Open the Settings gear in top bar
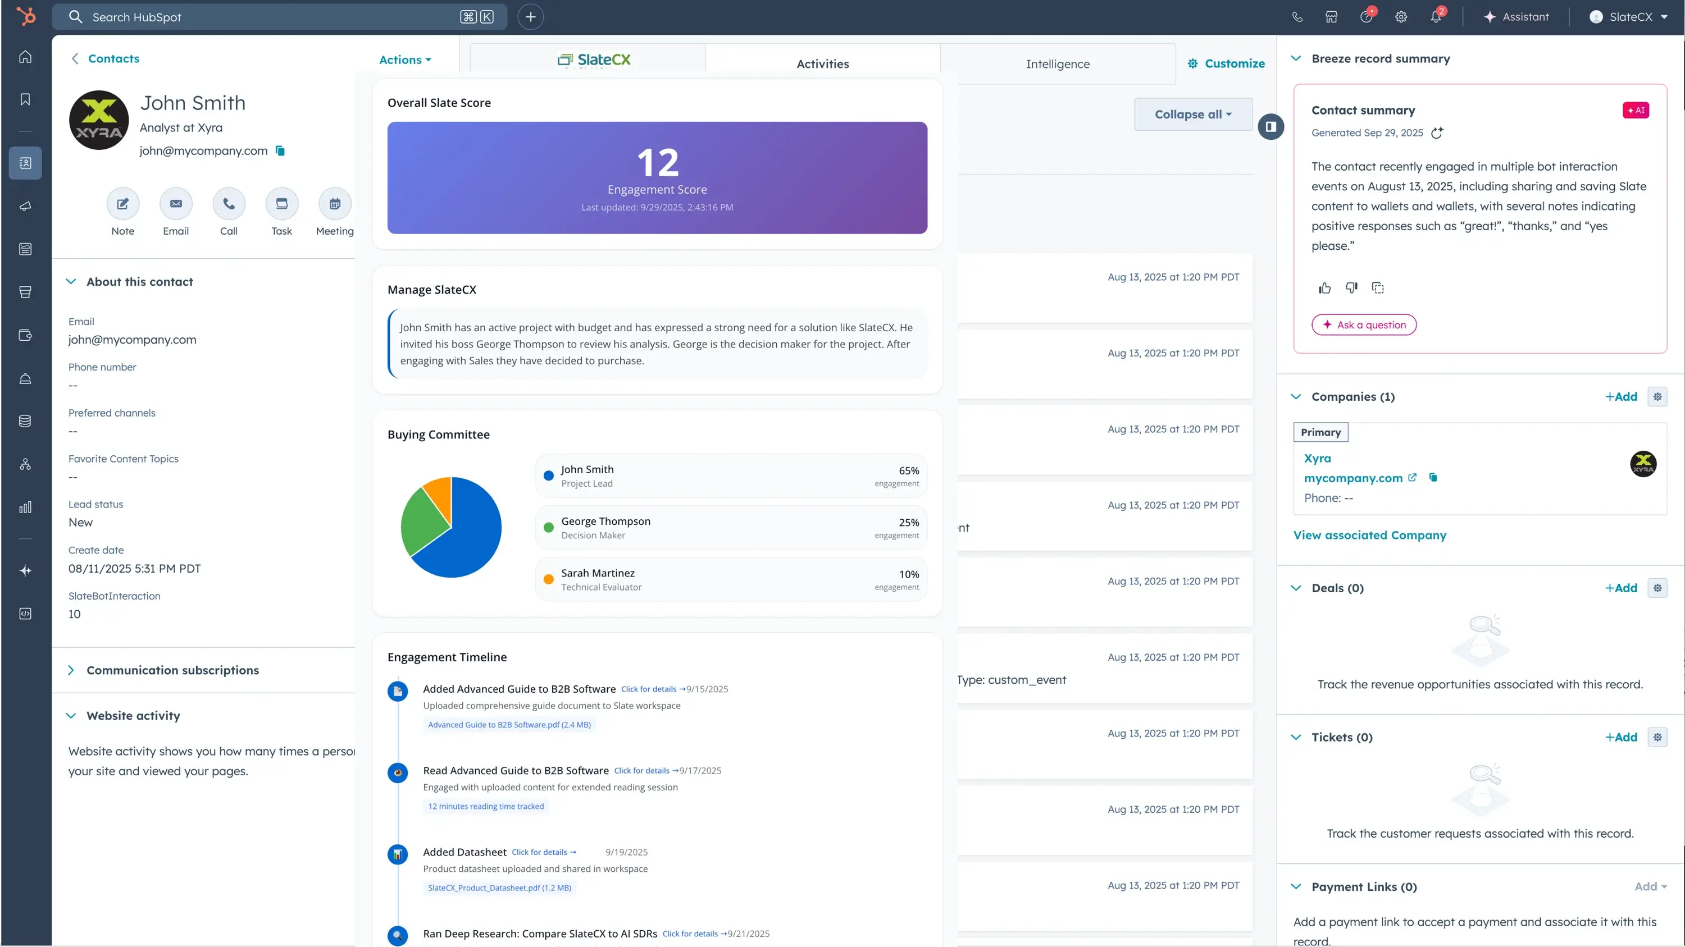 coord(1400,17)
